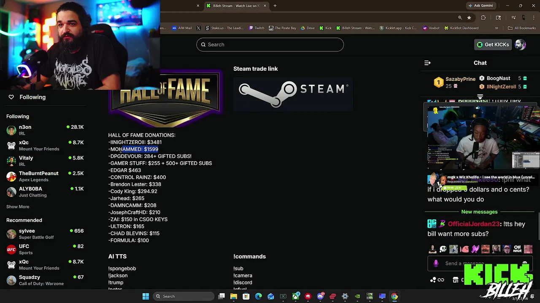Open AIM Mail bookmark
540x303 pixels.
182,28
